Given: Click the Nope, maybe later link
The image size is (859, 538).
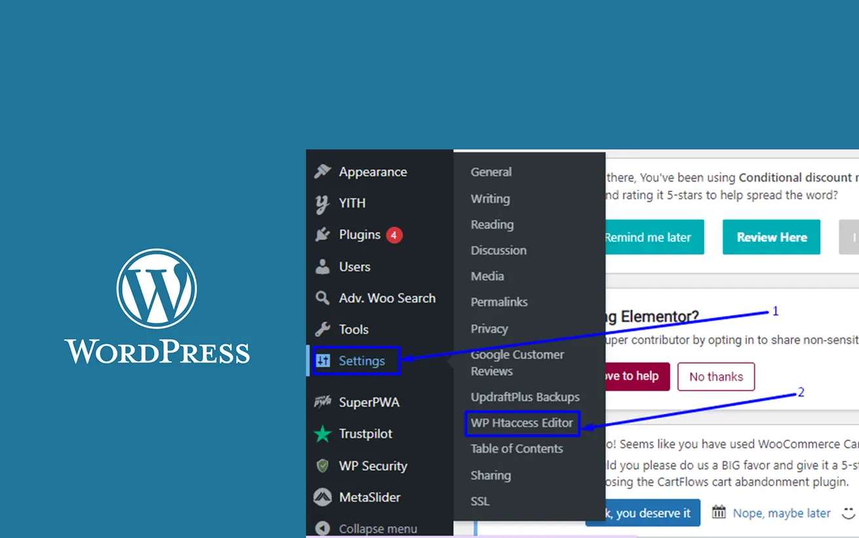Looking at the screenshot, I should 782,513.
